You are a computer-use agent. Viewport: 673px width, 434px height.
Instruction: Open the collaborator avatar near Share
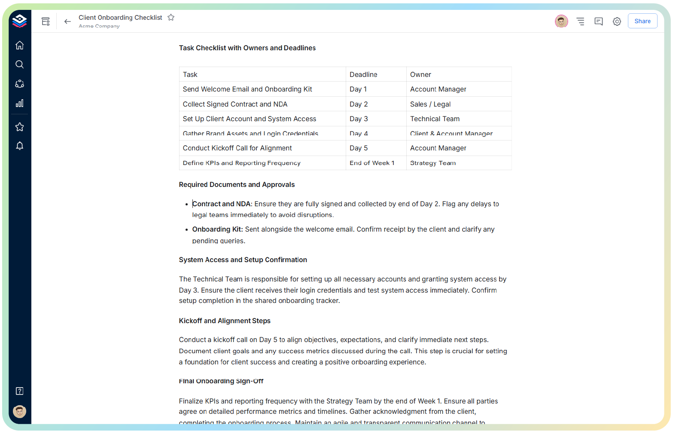pos(561,21)
